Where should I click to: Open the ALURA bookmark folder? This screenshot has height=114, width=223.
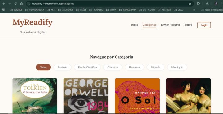[111, 10]
